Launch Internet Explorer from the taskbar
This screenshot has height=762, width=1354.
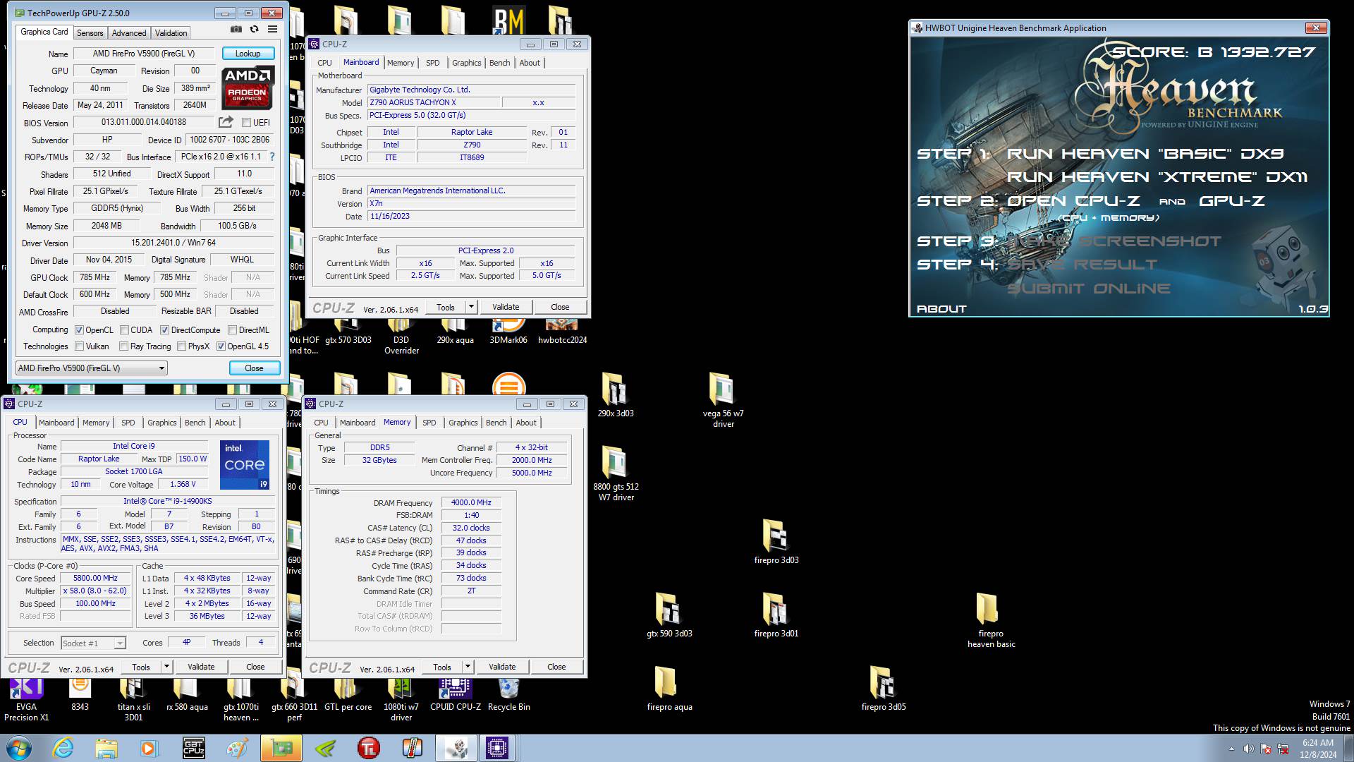pos(63,748)
